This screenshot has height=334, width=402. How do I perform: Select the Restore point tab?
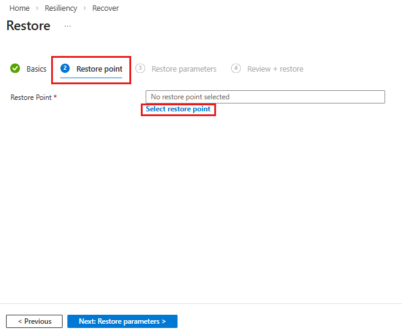click(99, 69)
